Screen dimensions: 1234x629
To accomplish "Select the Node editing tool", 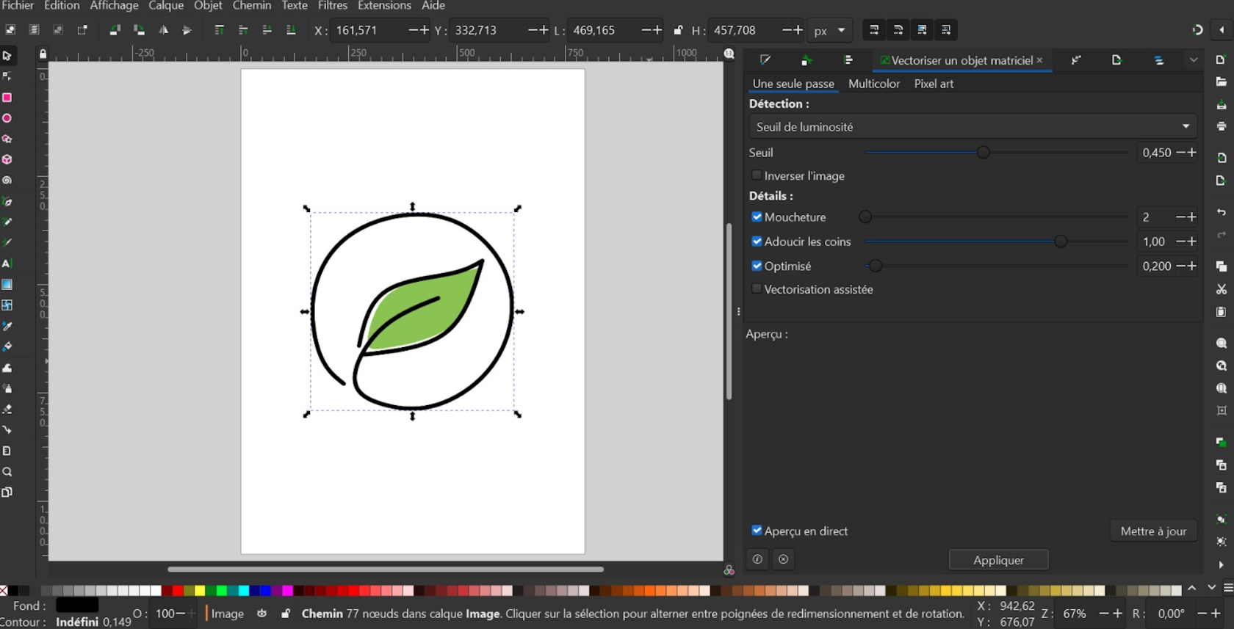I will 7,76.
